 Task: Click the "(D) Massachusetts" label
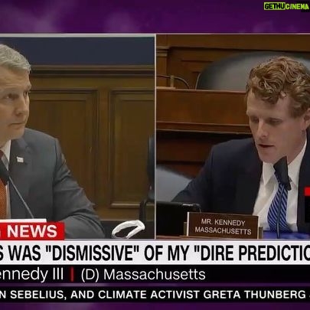click(x=143, y=275)
